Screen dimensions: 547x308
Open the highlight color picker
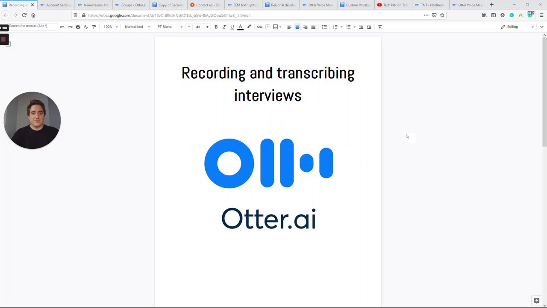tap(249, 27)
